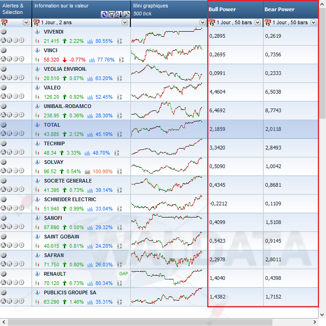326x326 pixels.
Task: Toggle selection B for VALEO
Action: (9, 96)
